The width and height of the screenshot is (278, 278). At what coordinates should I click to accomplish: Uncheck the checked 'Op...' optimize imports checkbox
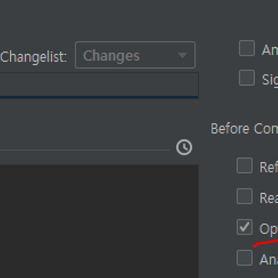[x=244, y=227]
